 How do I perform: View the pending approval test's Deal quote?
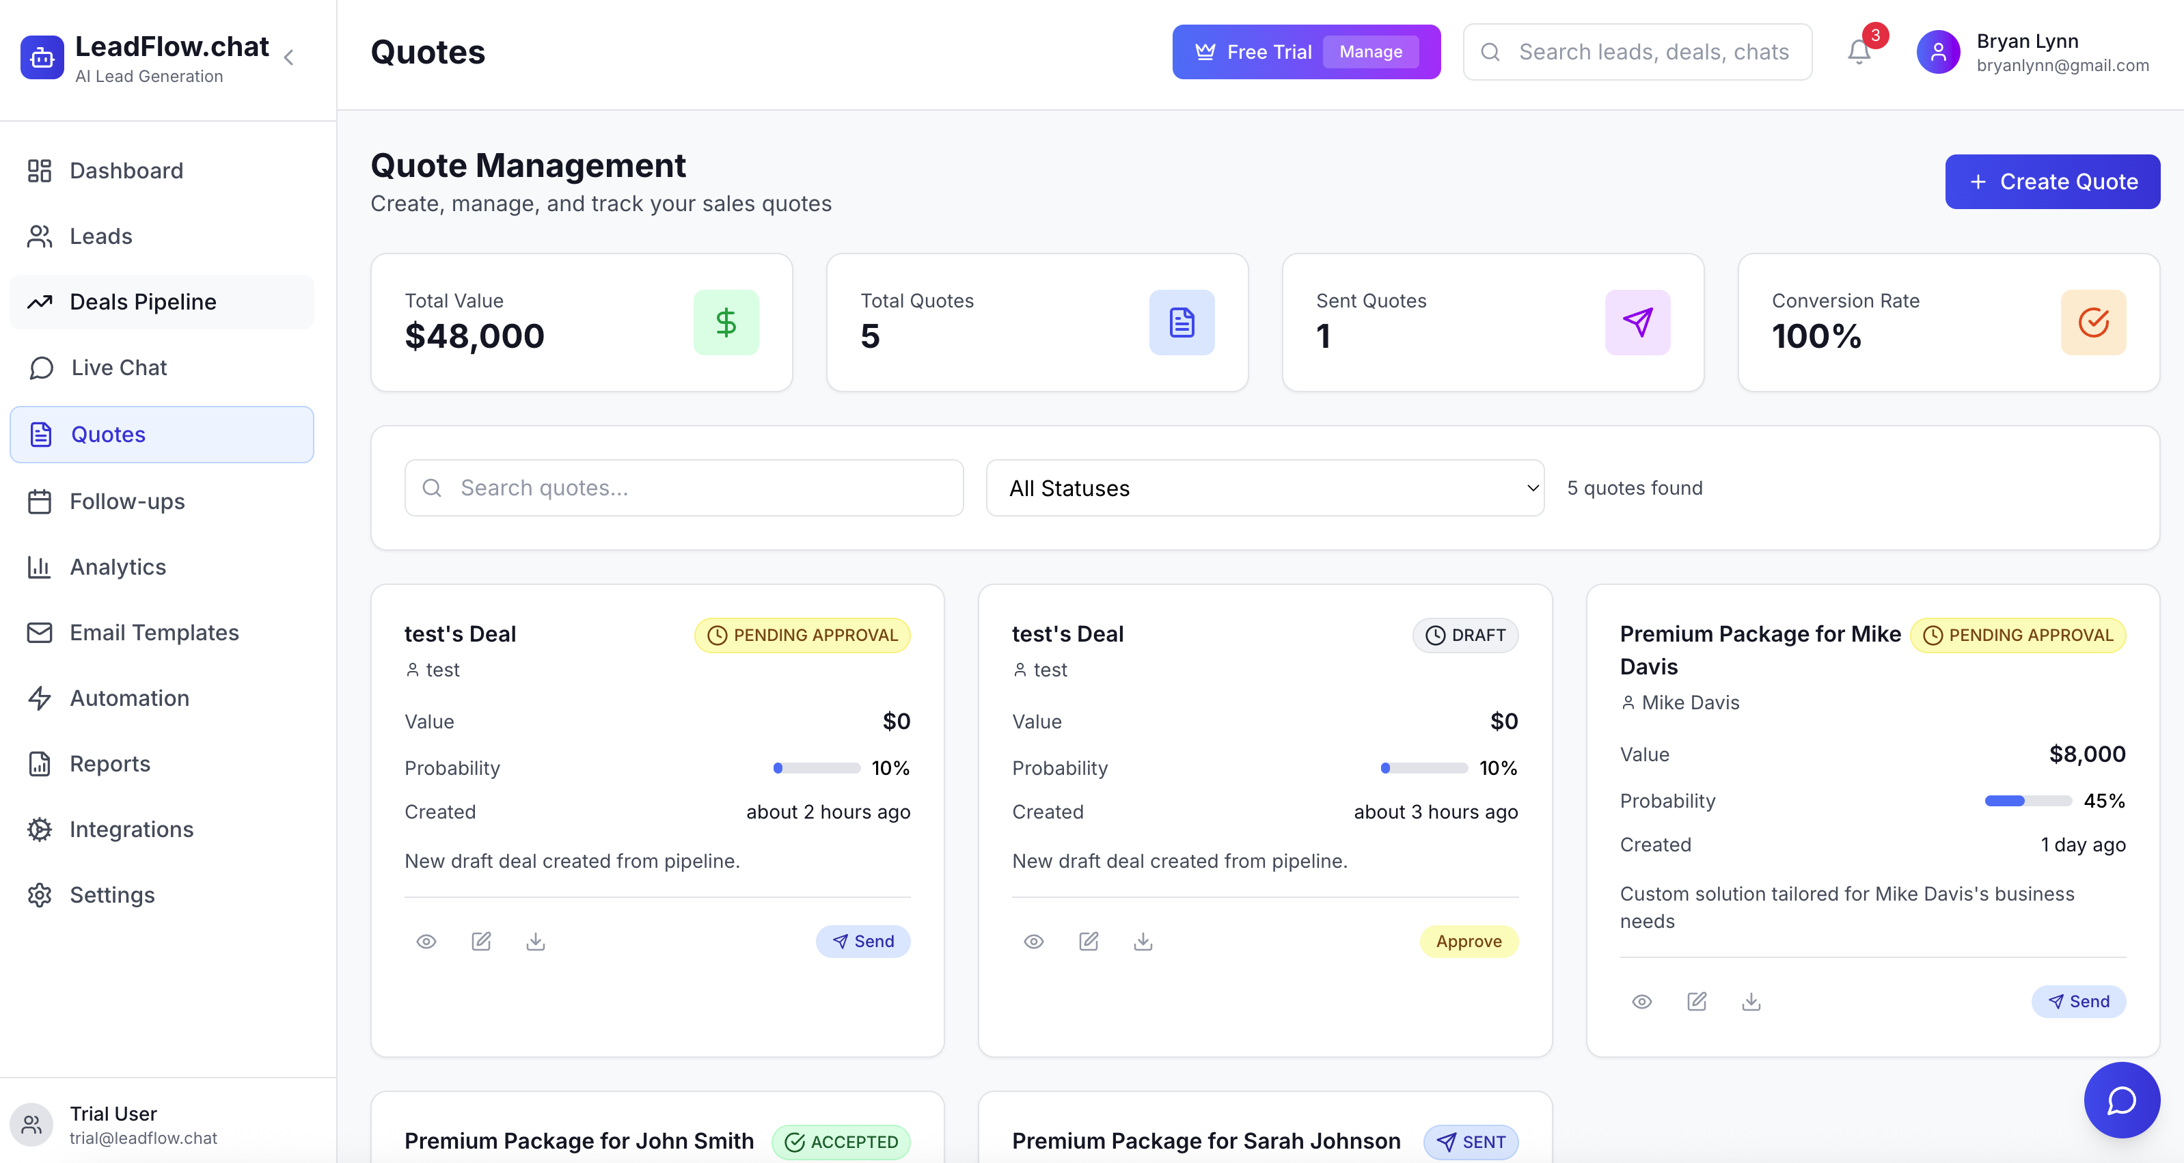426,941
